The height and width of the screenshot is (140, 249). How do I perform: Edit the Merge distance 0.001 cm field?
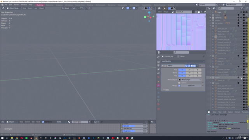(191, 86)
